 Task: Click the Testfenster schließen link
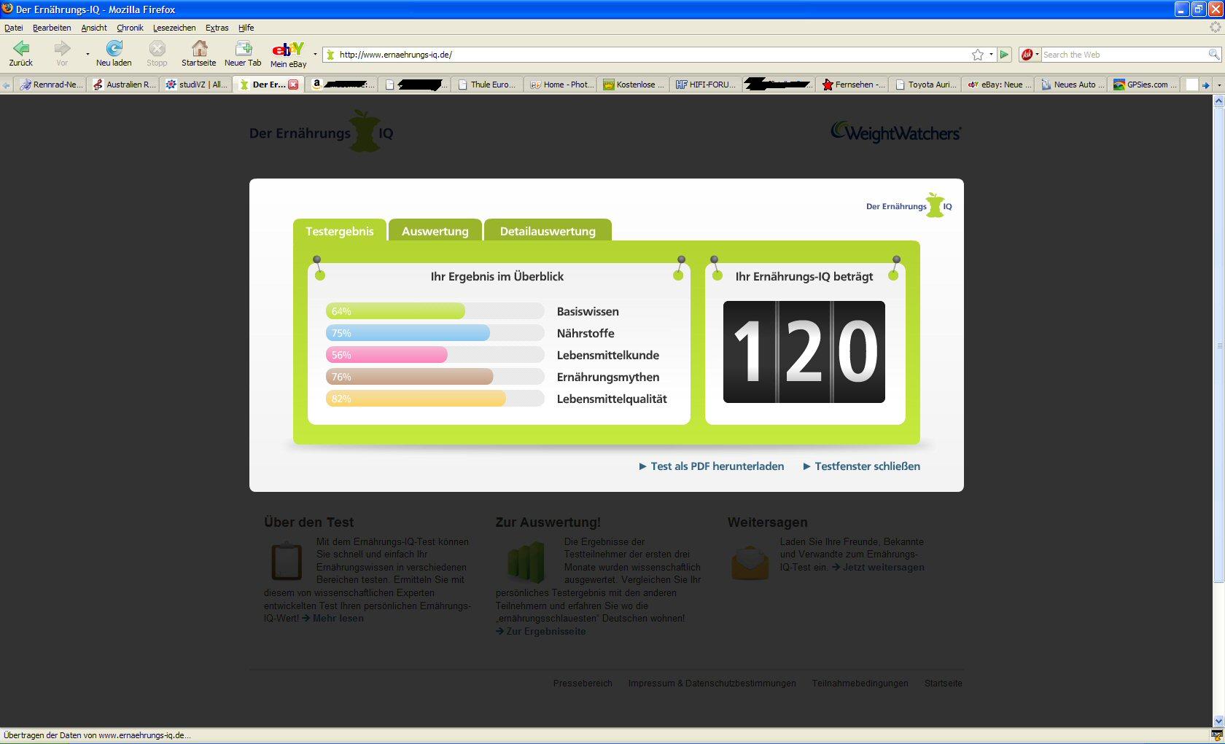pos(867,466)
